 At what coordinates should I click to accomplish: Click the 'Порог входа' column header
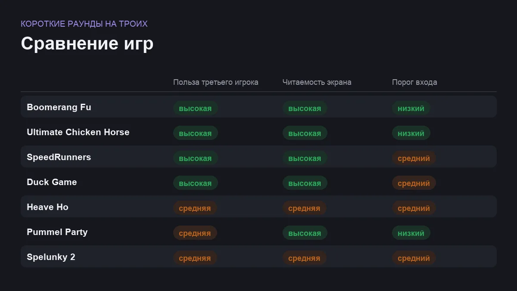click(414, 82)
